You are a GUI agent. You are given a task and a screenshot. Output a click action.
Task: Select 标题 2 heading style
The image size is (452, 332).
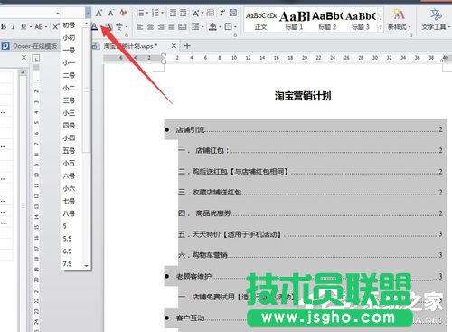pyautogui.click(x=327, y=20)
